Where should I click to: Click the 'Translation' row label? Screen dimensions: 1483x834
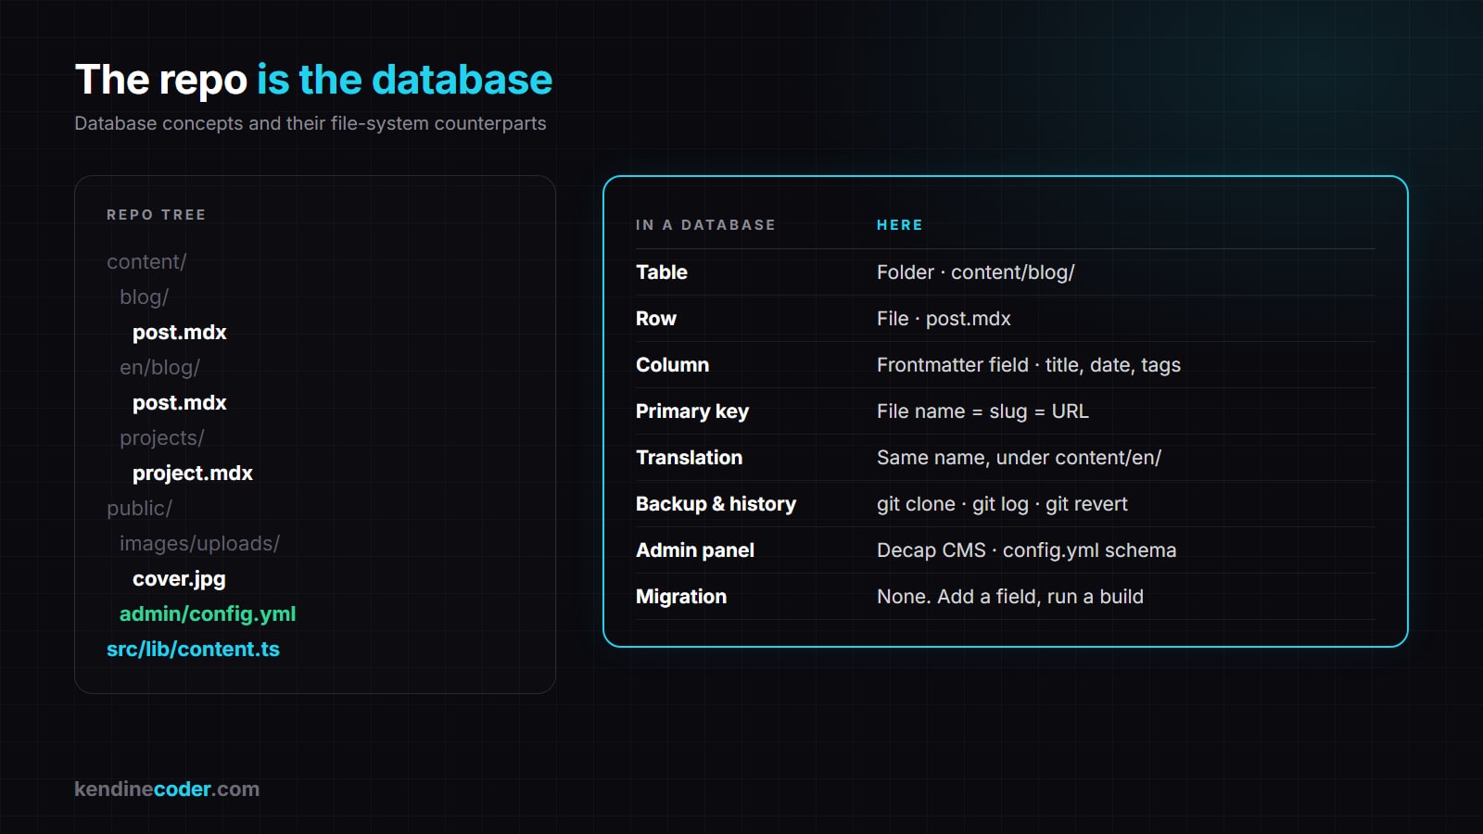click(x=689, y=458)
